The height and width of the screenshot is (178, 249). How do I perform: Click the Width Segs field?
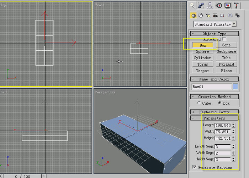(223, 153)
